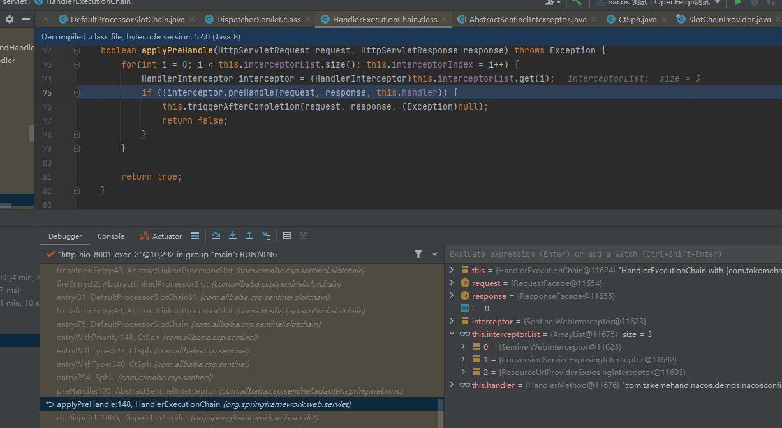Select frame entryWithPriority:148, CtSph

[239, 338]
